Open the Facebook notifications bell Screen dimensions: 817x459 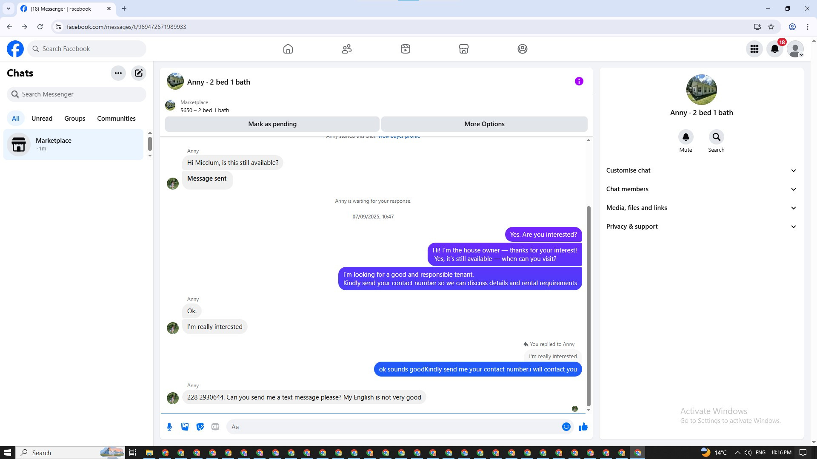point(774,49)
